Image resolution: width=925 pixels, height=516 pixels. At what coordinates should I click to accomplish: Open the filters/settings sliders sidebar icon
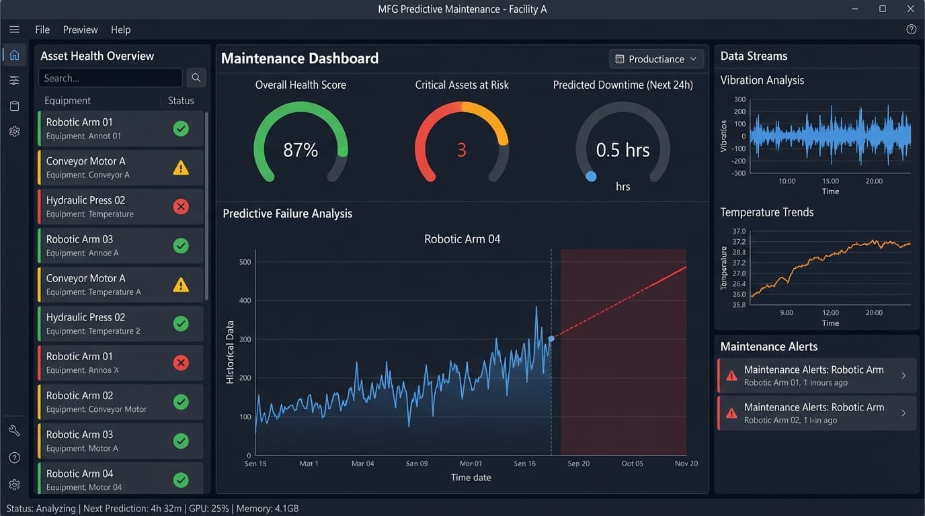(x=14, y=80)
